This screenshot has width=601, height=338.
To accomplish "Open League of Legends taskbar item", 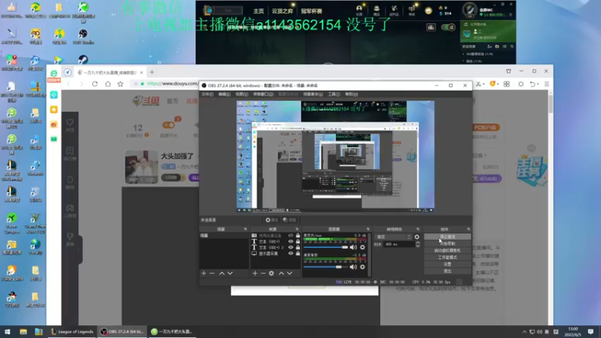I will click(72, 331).
